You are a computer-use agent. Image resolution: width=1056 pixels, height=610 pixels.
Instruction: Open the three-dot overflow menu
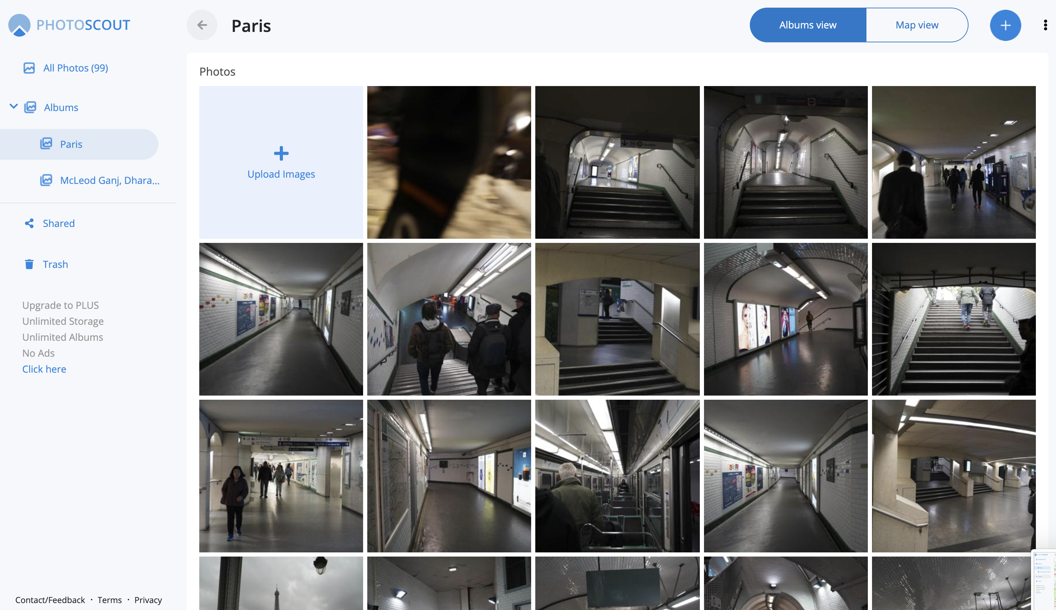point(1044,25)
